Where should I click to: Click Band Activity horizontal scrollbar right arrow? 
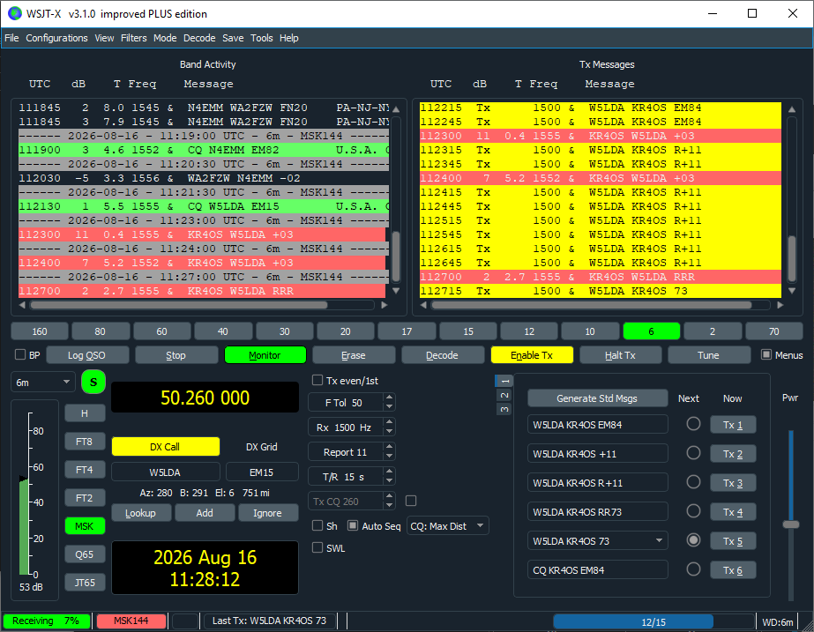coord(385,305)
